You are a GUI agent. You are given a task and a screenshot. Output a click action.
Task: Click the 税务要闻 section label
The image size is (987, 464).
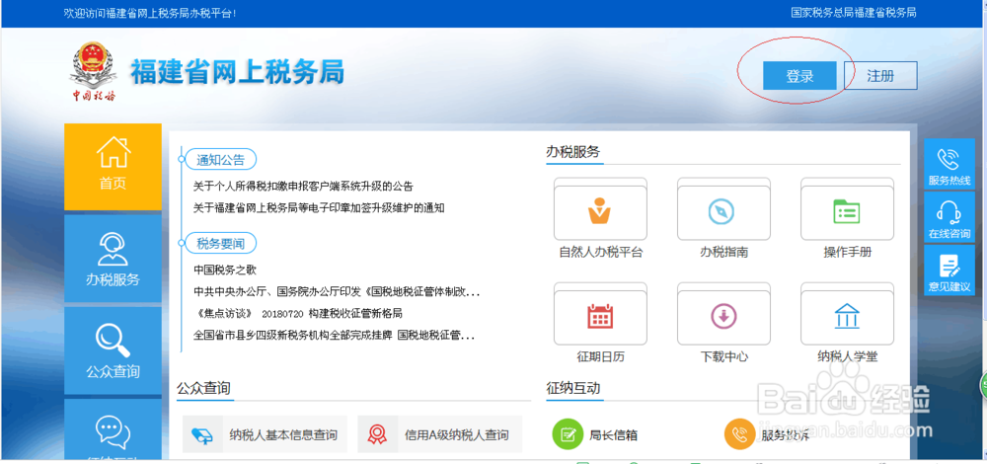[220, 243]
